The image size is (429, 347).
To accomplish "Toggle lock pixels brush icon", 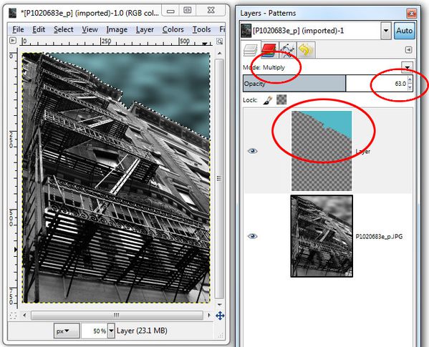I will (x=267, y=100).
